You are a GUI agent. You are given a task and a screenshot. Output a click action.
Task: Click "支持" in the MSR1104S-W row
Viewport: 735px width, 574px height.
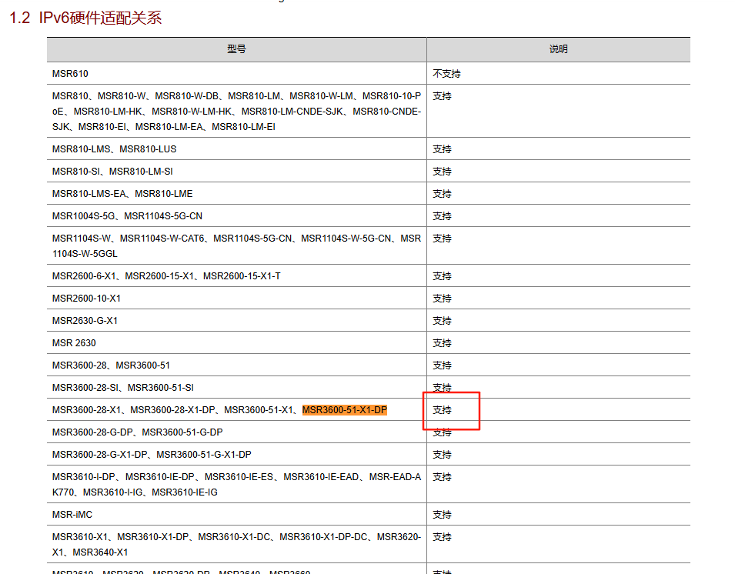tap(442, 239)
